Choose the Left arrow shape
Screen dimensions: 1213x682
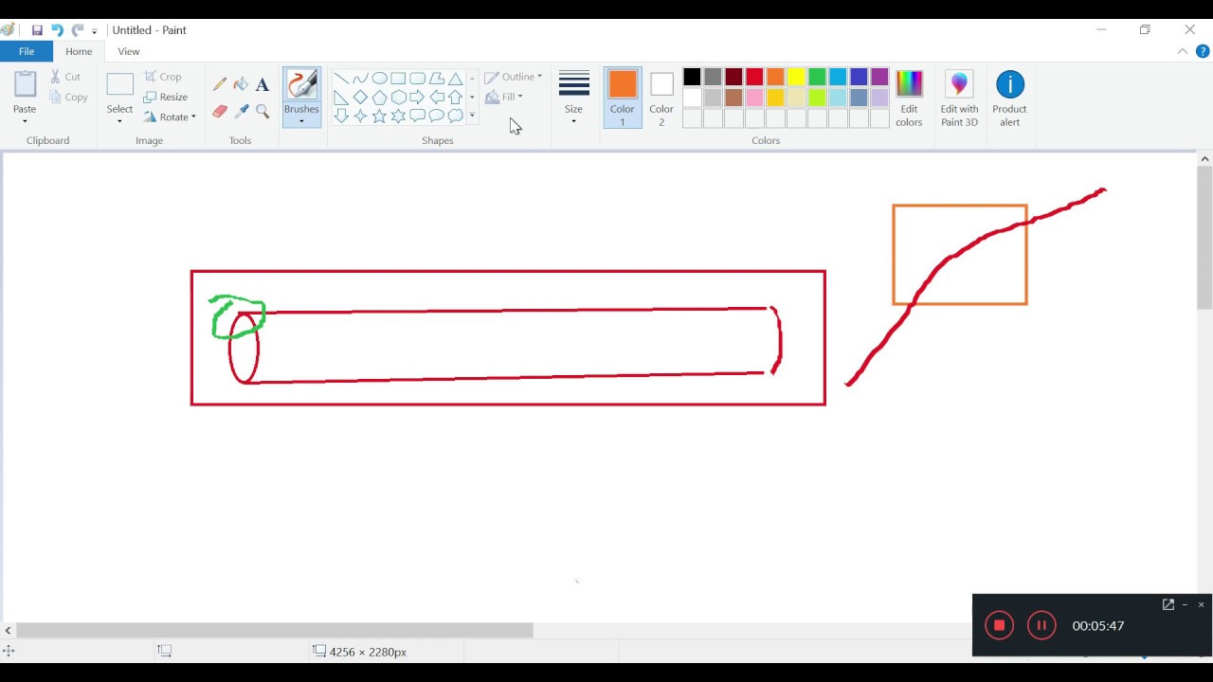pyautogui.click(x=436, y=98)
